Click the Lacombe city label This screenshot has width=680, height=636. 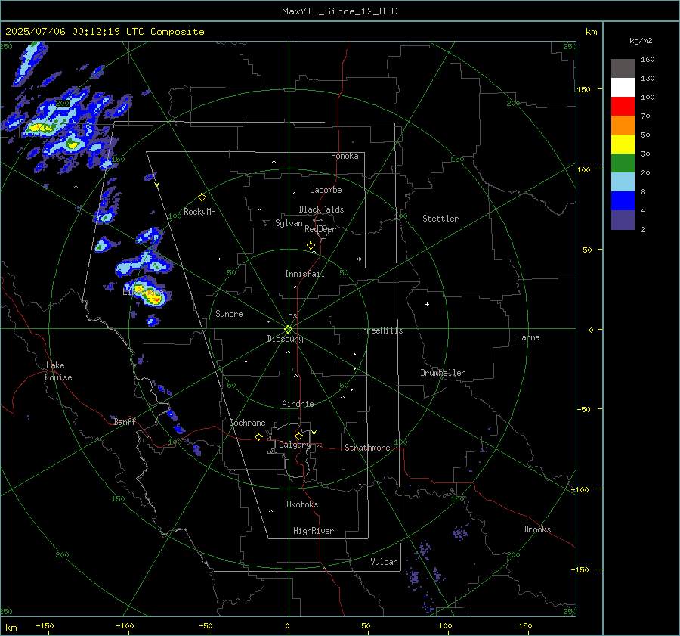pos(326,190)
